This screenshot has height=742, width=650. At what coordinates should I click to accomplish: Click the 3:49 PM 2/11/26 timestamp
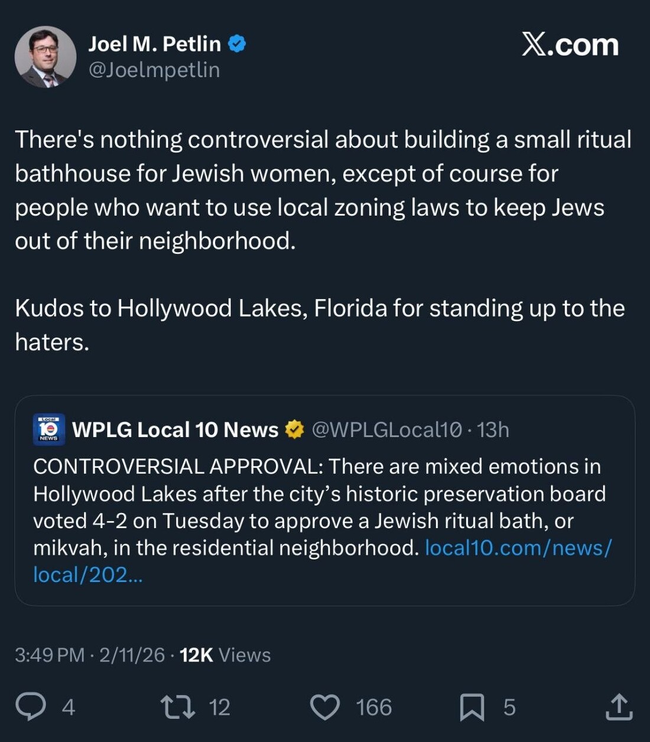[90, 655]
